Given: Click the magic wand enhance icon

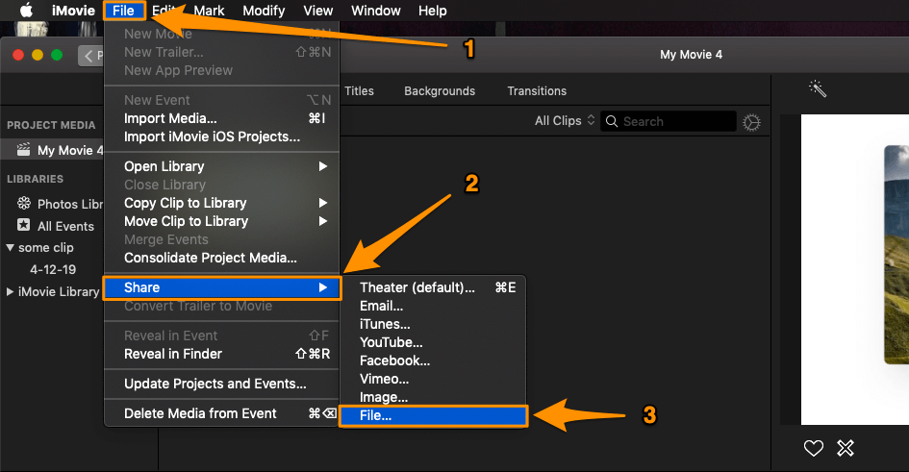Looking at the screenshot, I should (818, 89).
